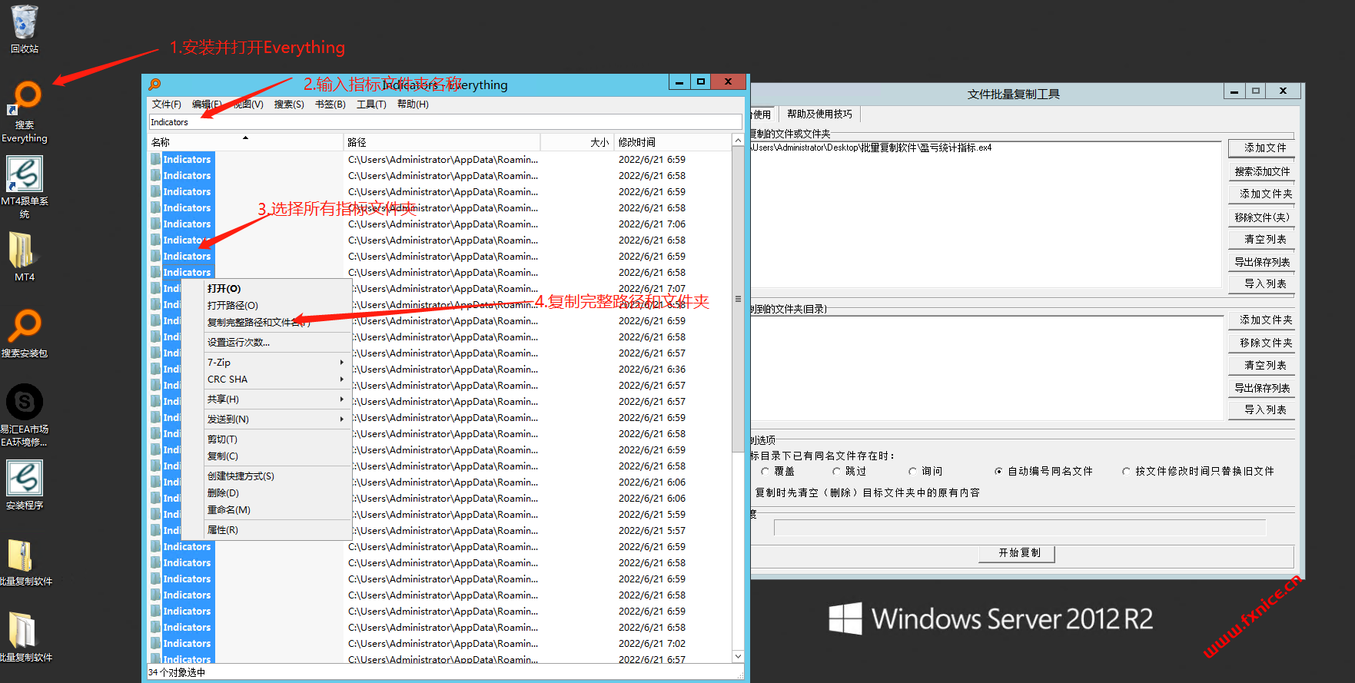This screenshot has width=1355, height=683.
Task: Select the 覆盖 radio option
Action: pos(765,472)
